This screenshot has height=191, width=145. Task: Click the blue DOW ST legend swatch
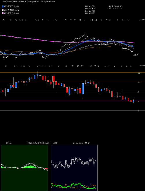click(x=3, y=6)
